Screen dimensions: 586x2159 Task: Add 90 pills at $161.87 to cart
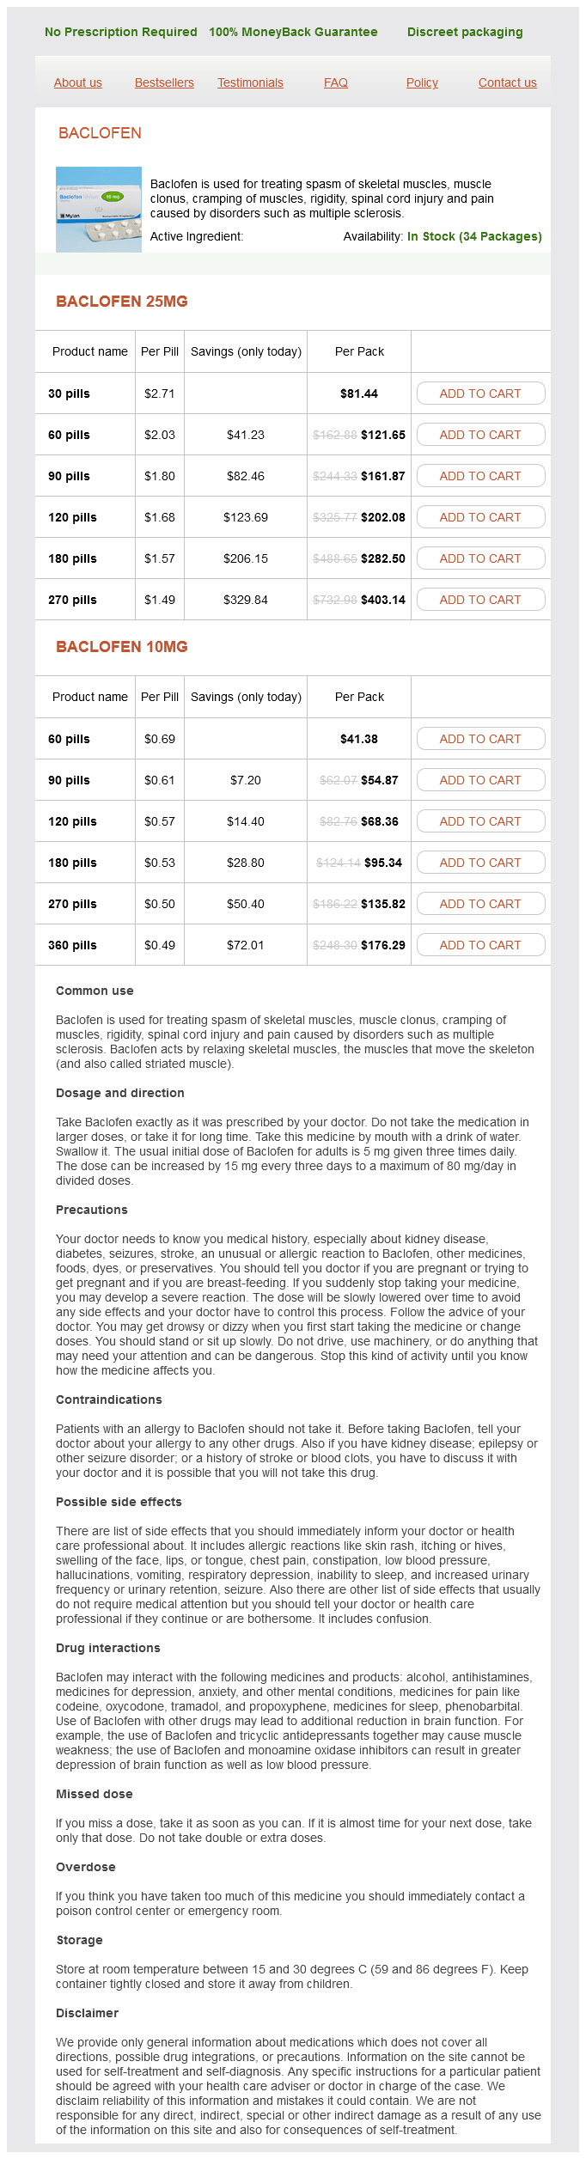click(480, 476)
